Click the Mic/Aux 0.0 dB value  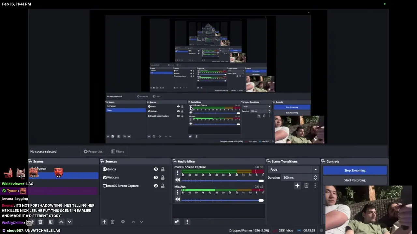point(259,187)
